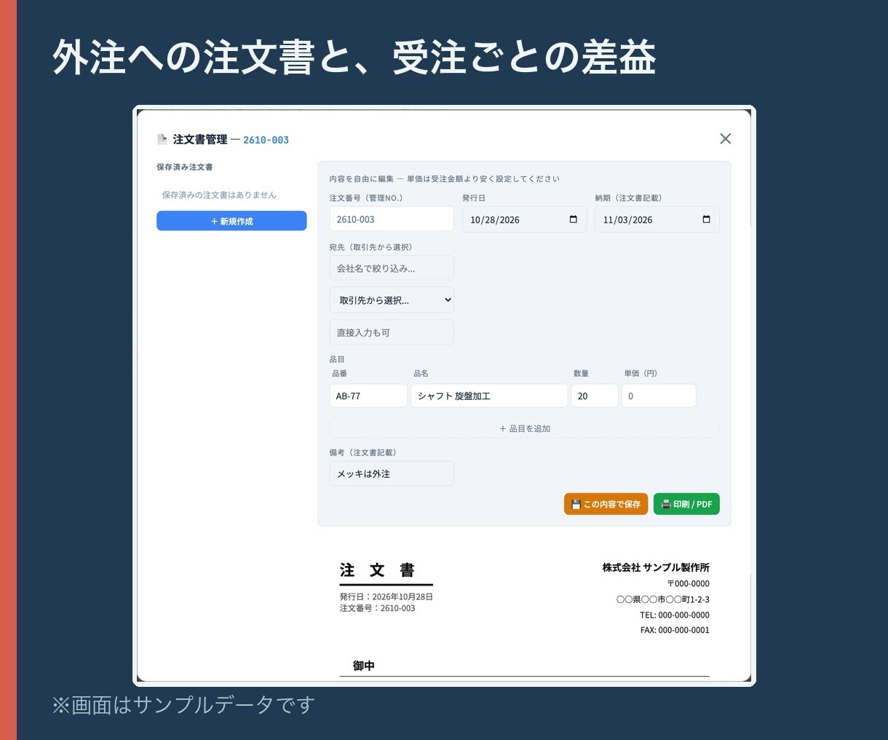
Task: Open the 取引先から選択 dropdown
Action: [392, 300]
